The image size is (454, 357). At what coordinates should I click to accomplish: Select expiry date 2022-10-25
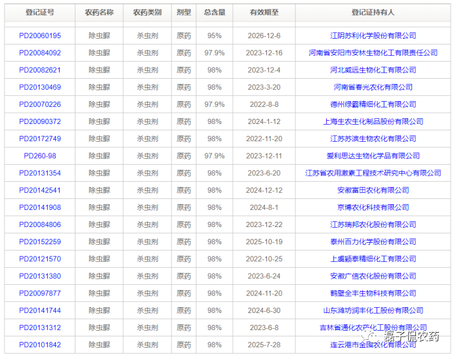[264, 259]
